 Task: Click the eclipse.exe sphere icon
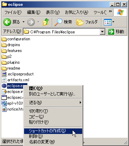pos(4,86)
